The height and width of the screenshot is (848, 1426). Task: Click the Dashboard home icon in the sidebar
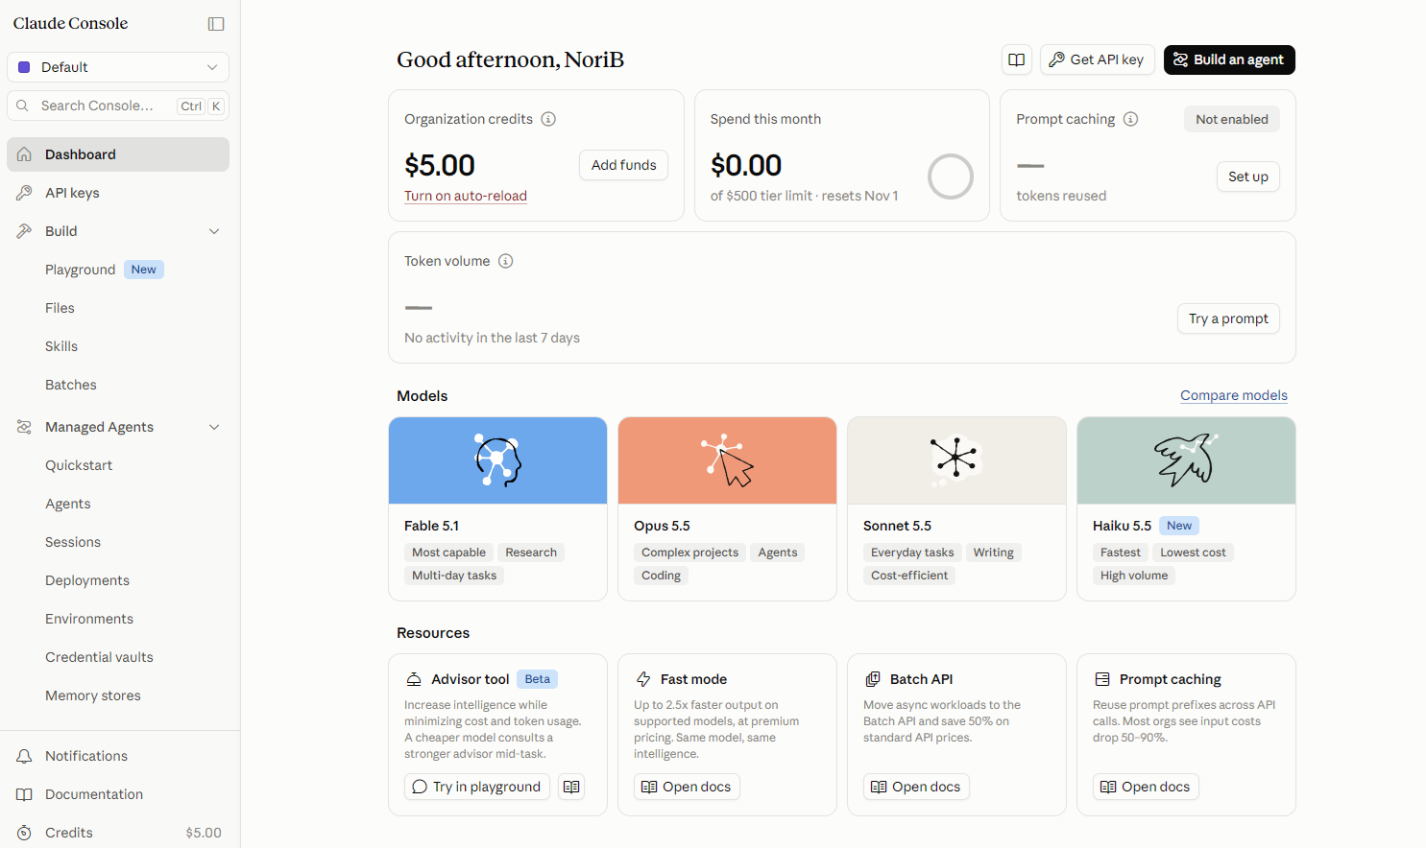coord(24,154)
